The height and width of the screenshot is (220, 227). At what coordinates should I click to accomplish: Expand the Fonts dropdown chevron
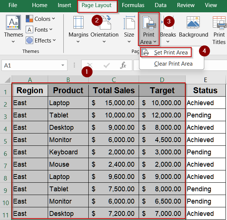[51, 29]
